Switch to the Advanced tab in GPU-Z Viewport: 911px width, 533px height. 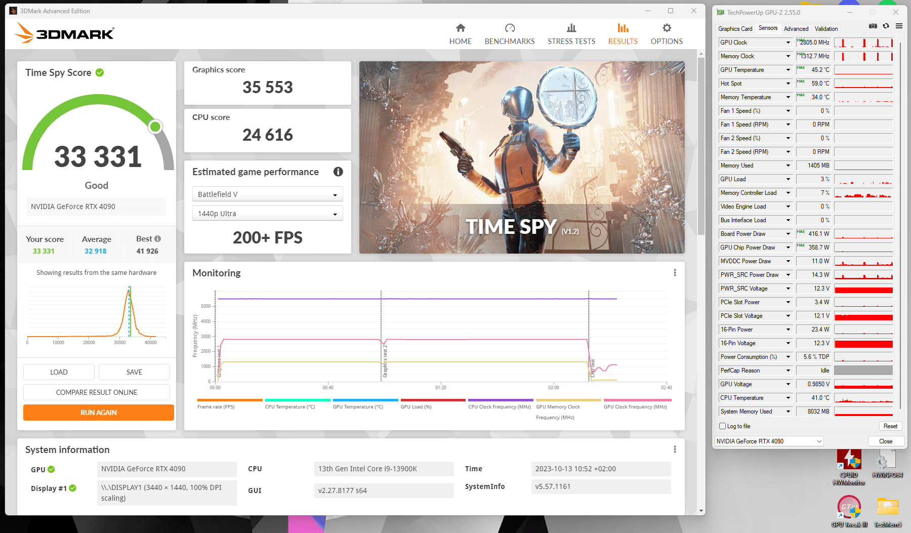coord(796,29)
